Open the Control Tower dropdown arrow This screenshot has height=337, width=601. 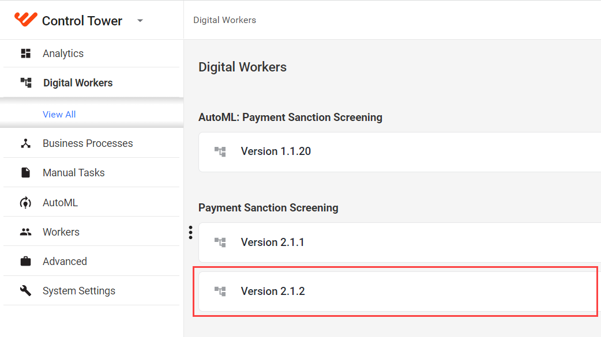tap(140, 21)
